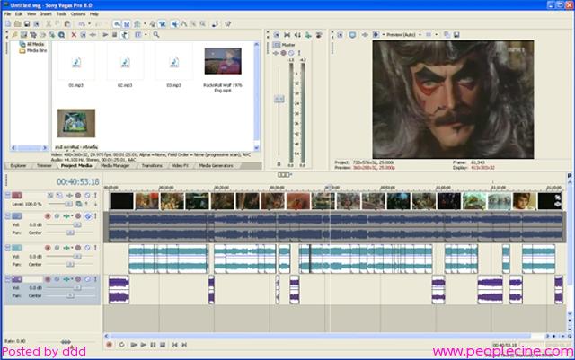The width and height of the screenshot is (575, 360).
Task: Mute the third audio track
Action: pyautogui.click(x=87, y=279)
